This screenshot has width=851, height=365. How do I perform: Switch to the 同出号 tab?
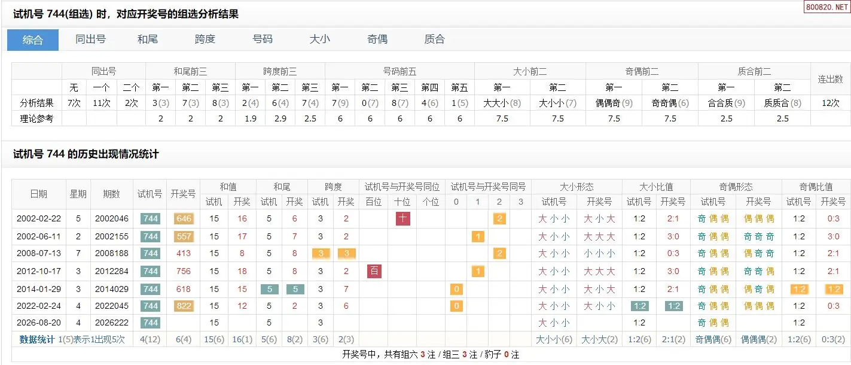tap(90, 39)
